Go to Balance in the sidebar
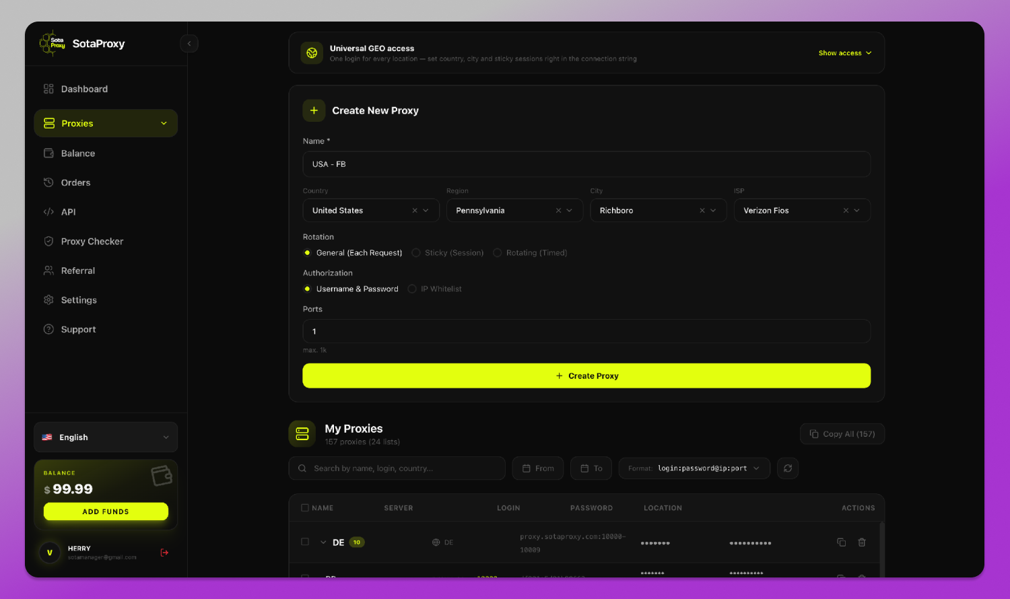1010x599 pixels. click(106, 153)
